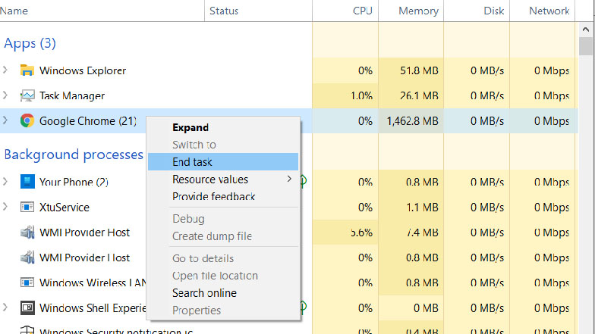This screenshot has width=595, height=334.
Task: Click the suspended leaf icon in Your Phone row
Action: coord(304,182)
